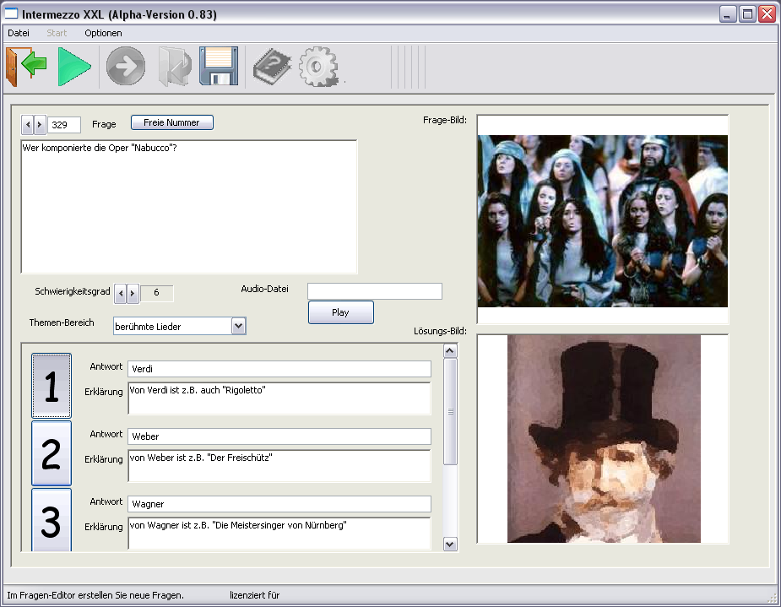Open the Datei menu
This screenshot has height=607, width=781.
click(19, 33)
